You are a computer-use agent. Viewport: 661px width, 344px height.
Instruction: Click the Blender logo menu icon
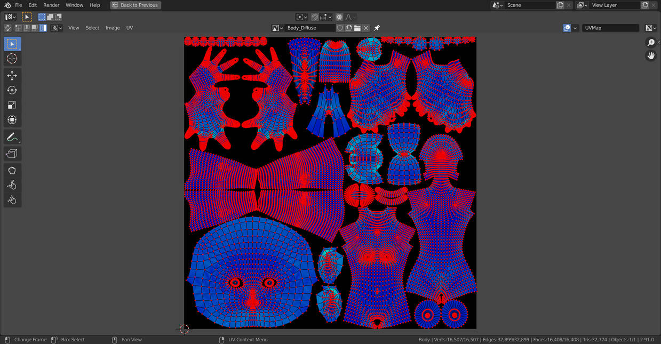click(x=7, y=5)
